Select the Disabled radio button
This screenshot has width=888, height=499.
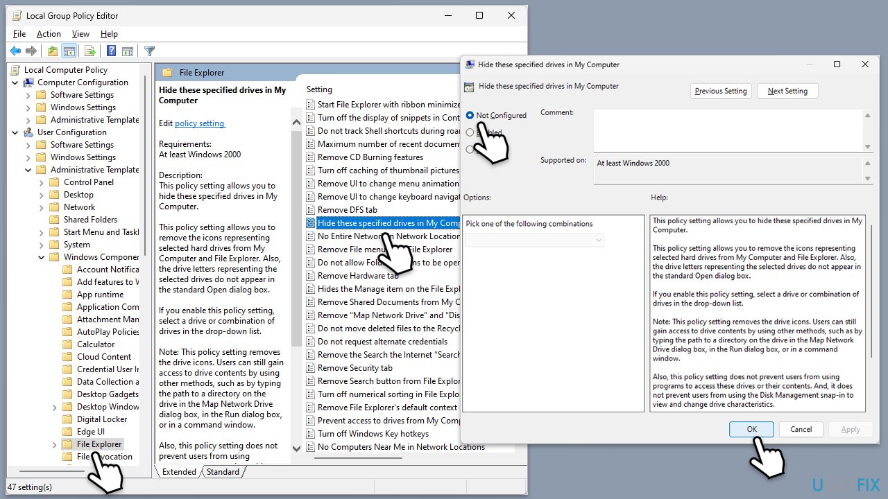click(470, 149)
